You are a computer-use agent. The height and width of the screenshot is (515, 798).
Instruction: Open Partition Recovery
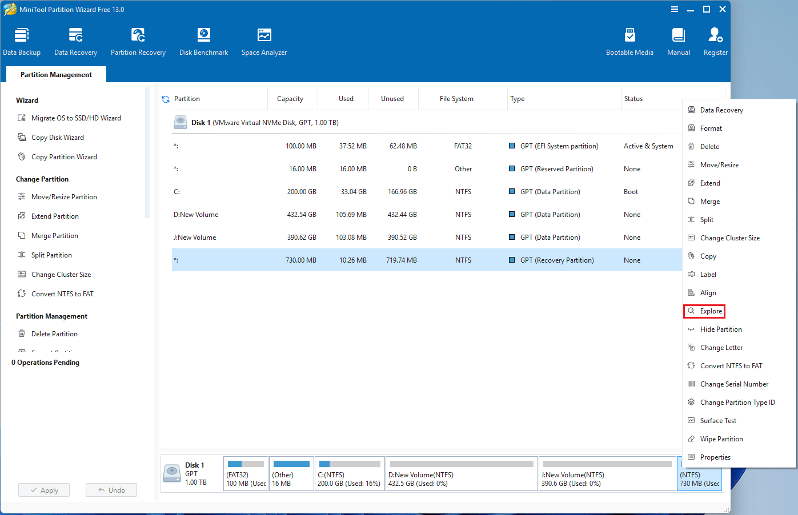pos(138,40)
